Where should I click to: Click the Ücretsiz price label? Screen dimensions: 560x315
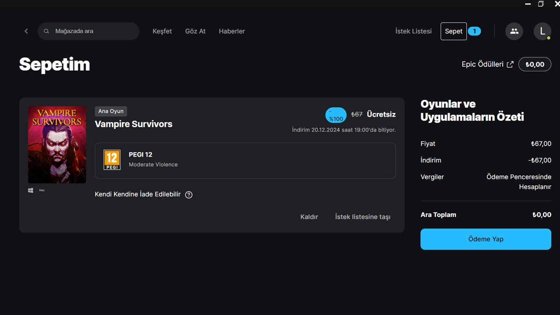click(381, 115)
